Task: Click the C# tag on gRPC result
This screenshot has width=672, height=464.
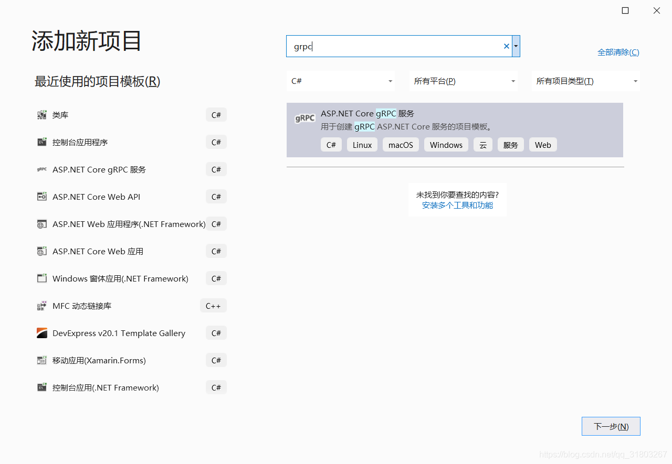Action: pos(331,145)
